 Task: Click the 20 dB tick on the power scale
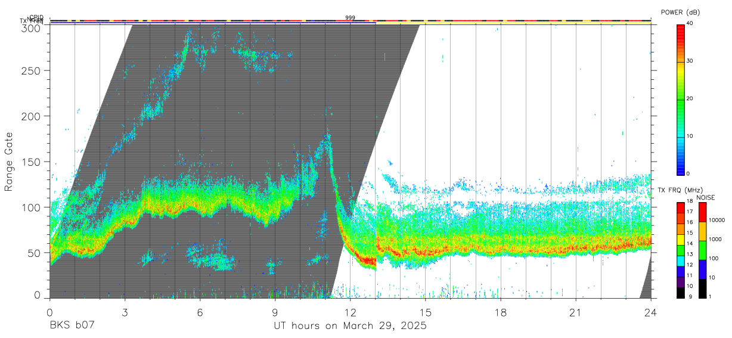pyautogui.click(x=690, y=98)
